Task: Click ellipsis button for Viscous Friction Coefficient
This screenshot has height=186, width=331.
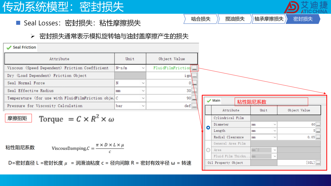Action: click(x=194, y=68)
